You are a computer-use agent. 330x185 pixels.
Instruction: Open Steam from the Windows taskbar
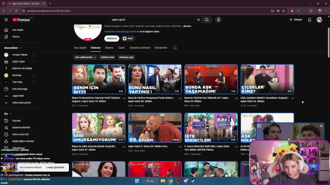pyautogui.click(x=193, y=181)
